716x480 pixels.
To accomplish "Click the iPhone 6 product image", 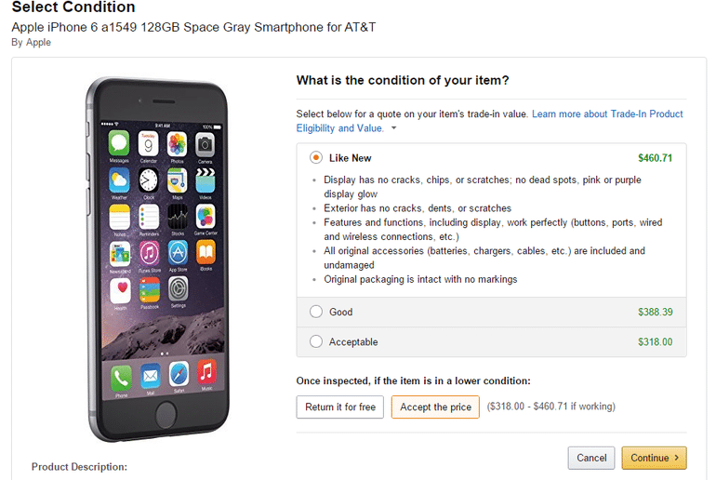I will (158, 259).
